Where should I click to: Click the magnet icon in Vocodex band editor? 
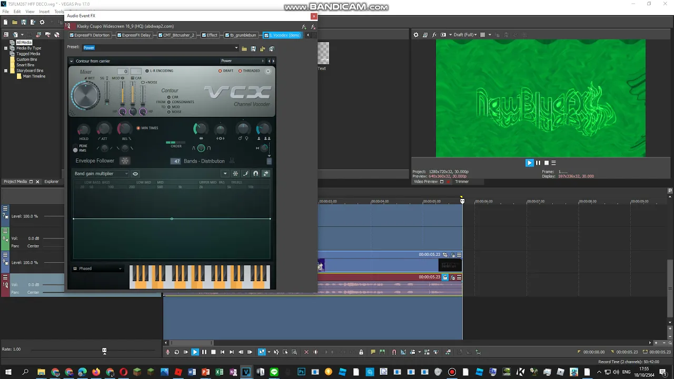coord(255,174)
